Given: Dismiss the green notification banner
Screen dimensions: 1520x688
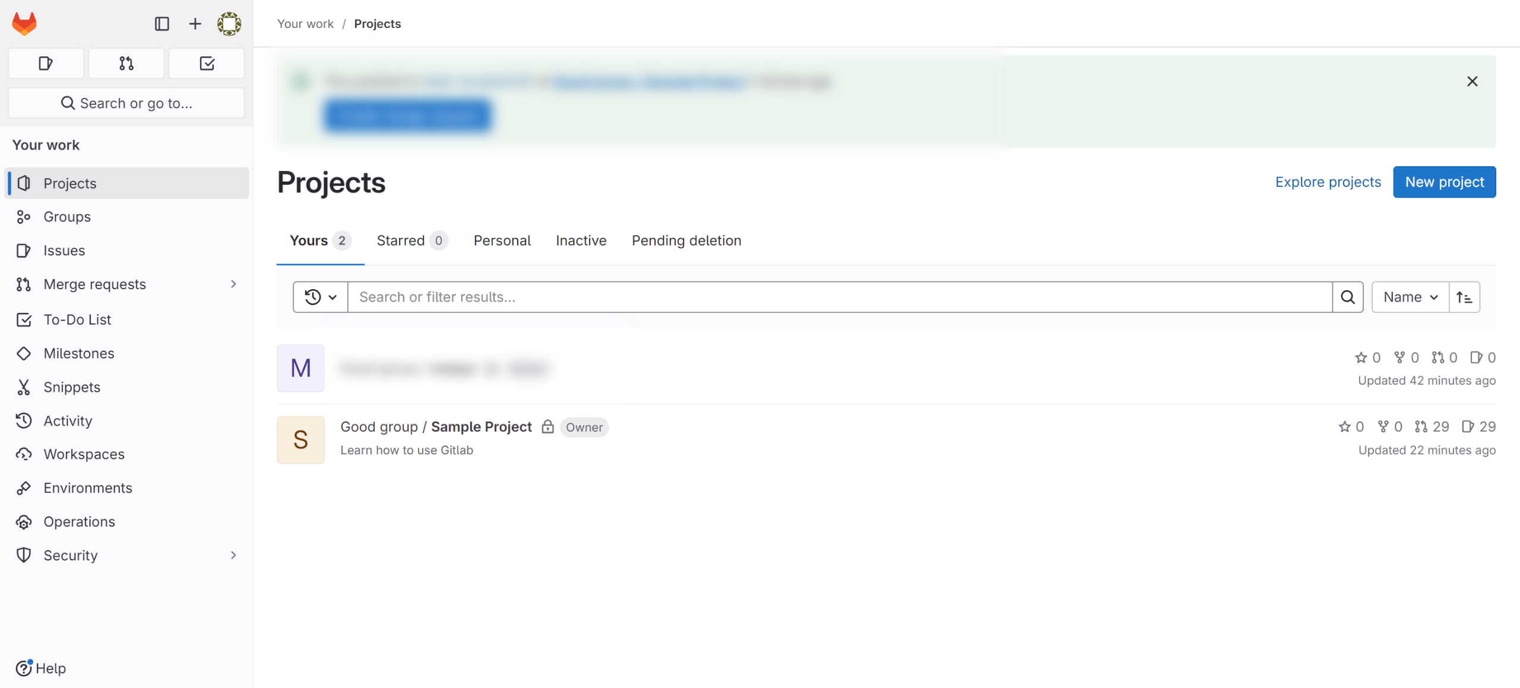Looking at the screenshot, I should click(x=1472, y=81).
